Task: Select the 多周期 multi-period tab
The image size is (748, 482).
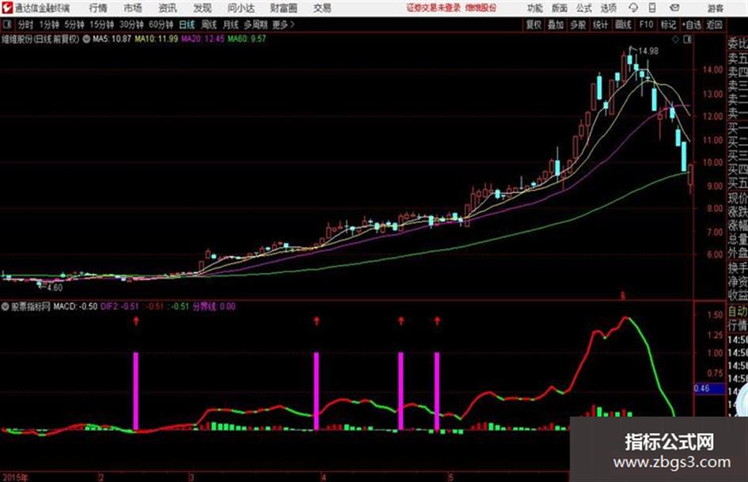Action: 255,25
